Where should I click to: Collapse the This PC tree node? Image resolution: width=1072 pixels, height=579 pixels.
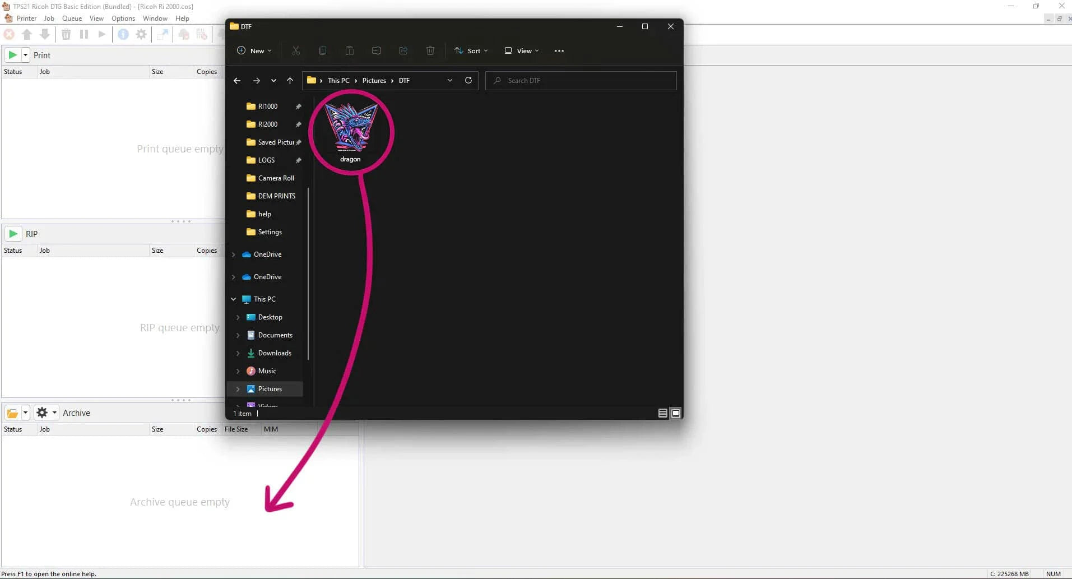(234, 299)
